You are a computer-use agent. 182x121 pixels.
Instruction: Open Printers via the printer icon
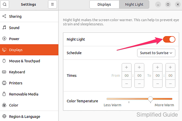click(4, 83)
